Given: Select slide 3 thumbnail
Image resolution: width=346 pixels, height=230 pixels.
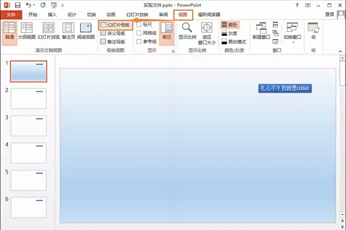Looking at the screenshot, I should [x=29, y=126].
